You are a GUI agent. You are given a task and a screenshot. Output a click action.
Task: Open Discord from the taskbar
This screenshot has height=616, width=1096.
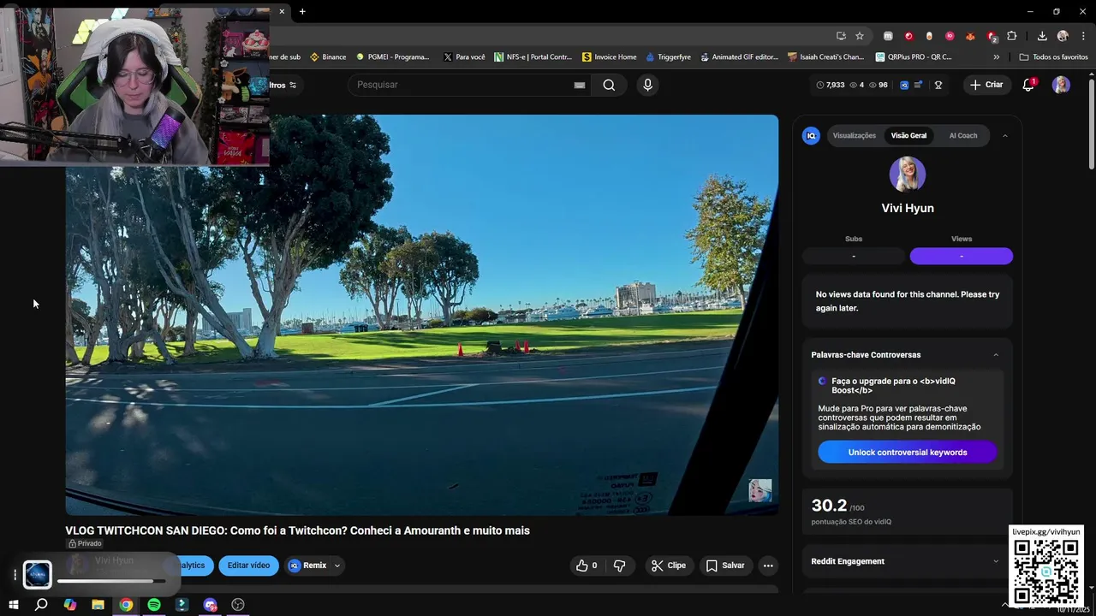click(x=210, y=605)
